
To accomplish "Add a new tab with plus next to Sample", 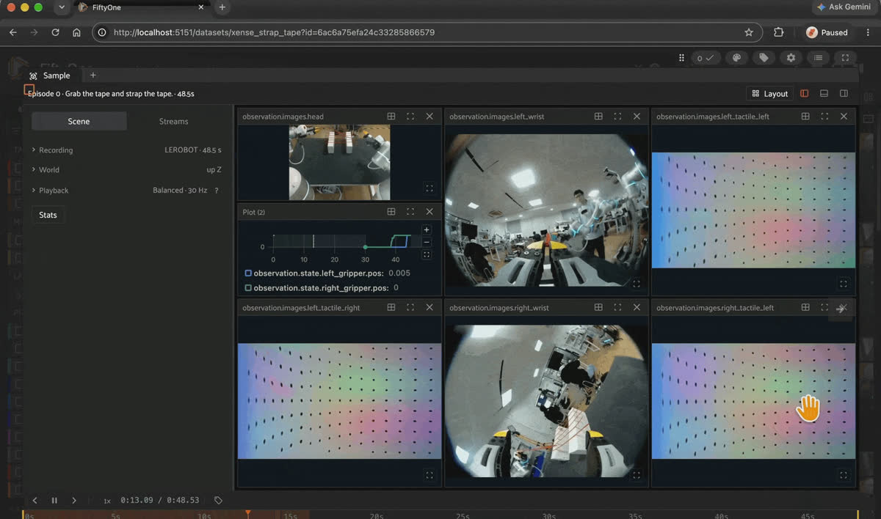I will [93, 76].
